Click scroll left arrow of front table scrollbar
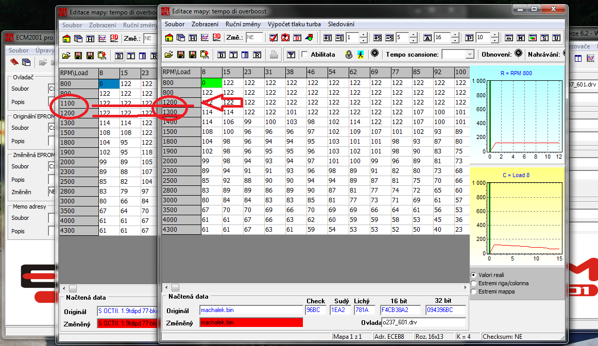This screenshot has width=598, height=346. pyautogui.click(x=166, y=287)
